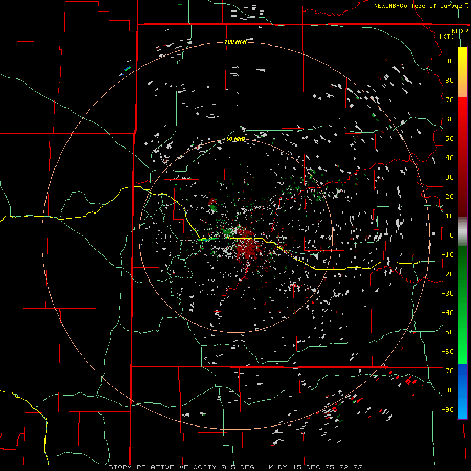Click the 80 value on velocity scale

[450, 80]
